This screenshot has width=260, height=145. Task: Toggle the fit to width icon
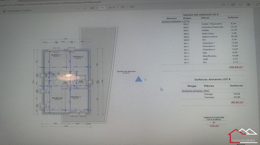92,8
